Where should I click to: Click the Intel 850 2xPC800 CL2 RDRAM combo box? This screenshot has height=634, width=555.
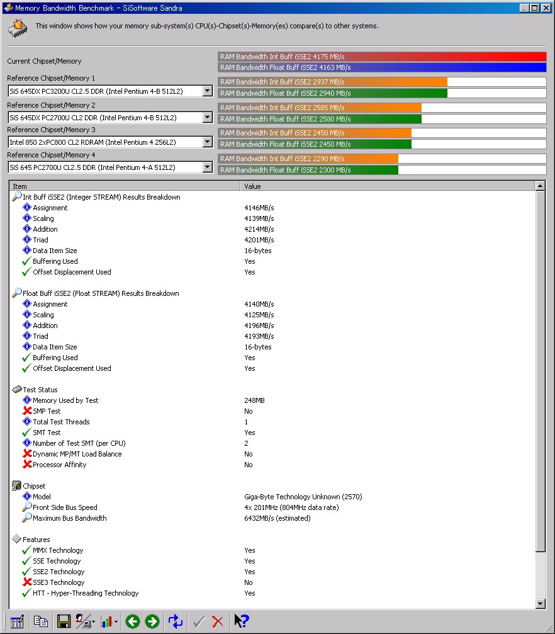pyautogui.click(x=110, y=142)
